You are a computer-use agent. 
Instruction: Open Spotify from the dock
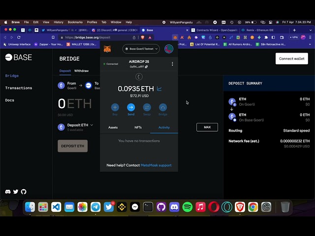(187, 207)
